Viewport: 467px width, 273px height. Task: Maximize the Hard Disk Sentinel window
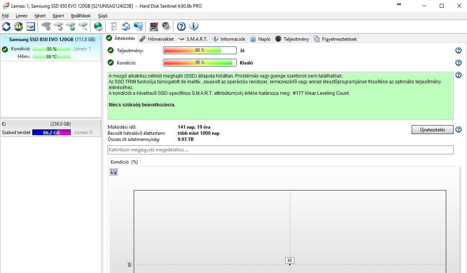(x=442, y=6)
